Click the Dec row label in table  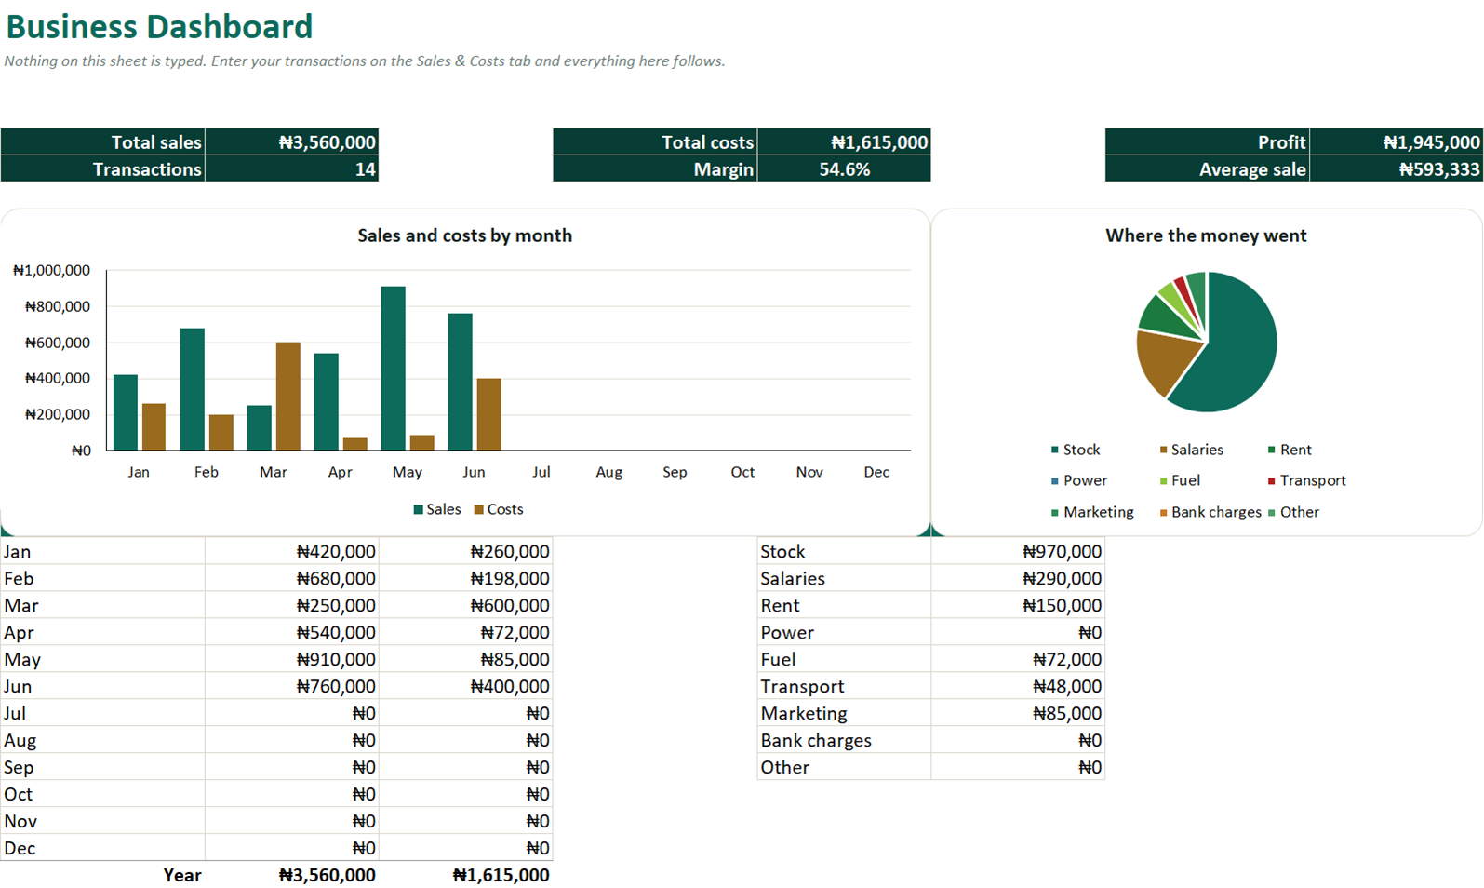click(x=102, y=848)
